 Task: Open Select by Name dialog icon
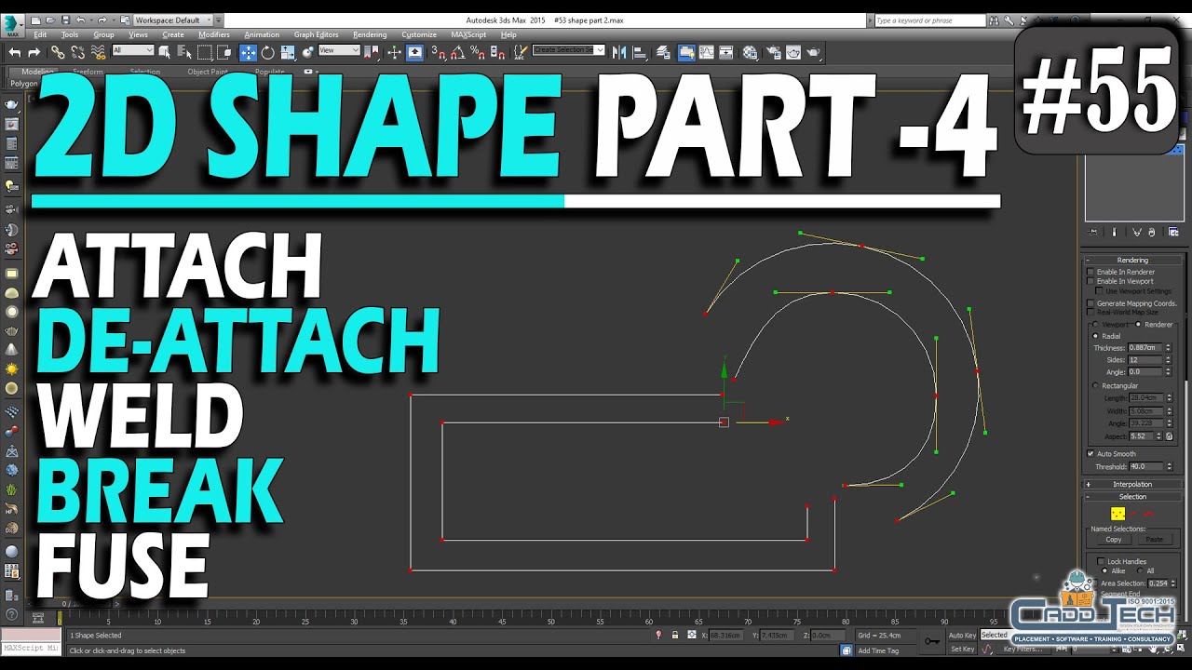[x=184, y=52]
